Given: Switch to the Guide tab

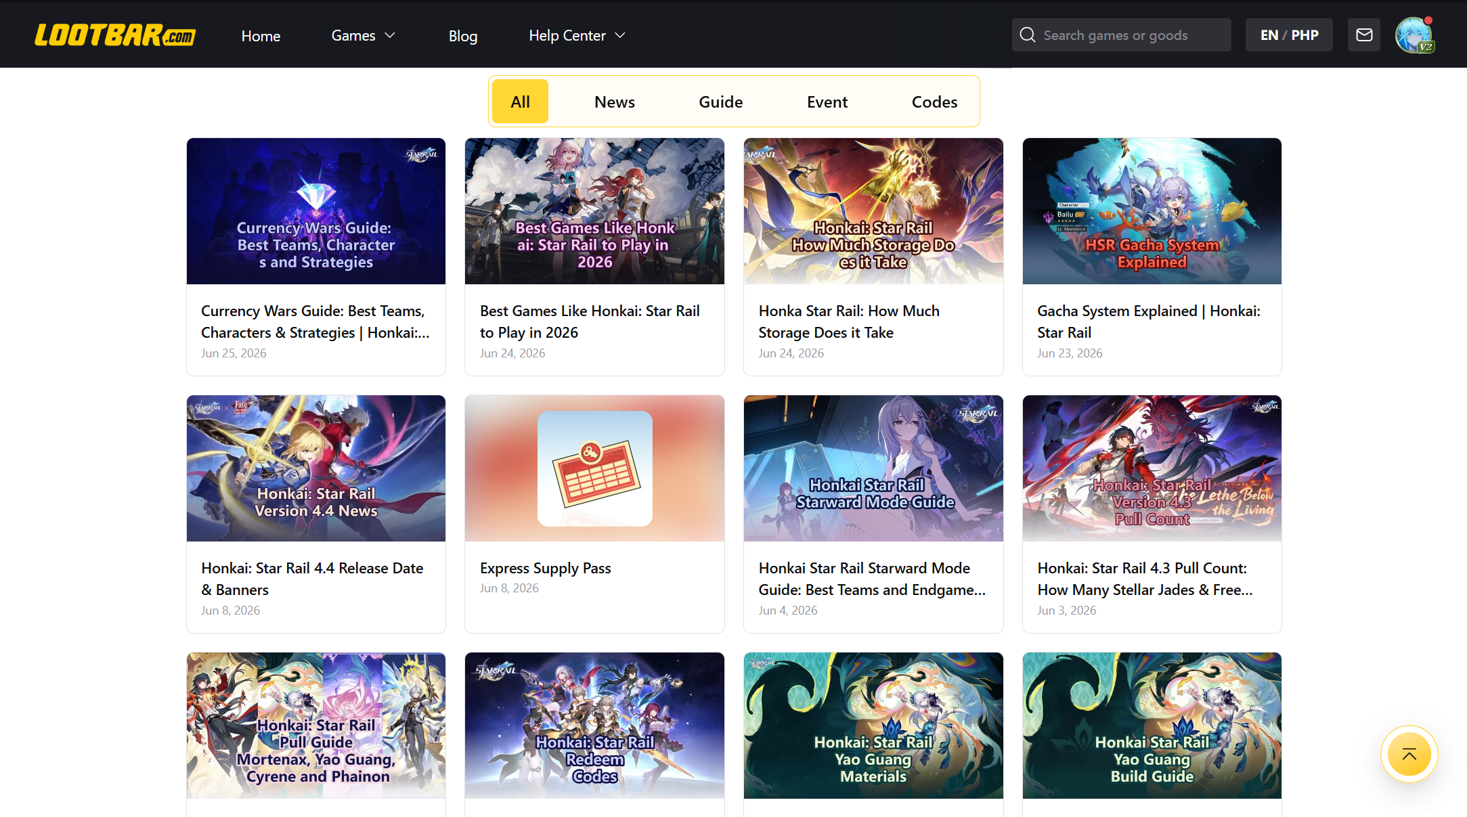Looking at the screenshot, I should [x=721, y=102].
